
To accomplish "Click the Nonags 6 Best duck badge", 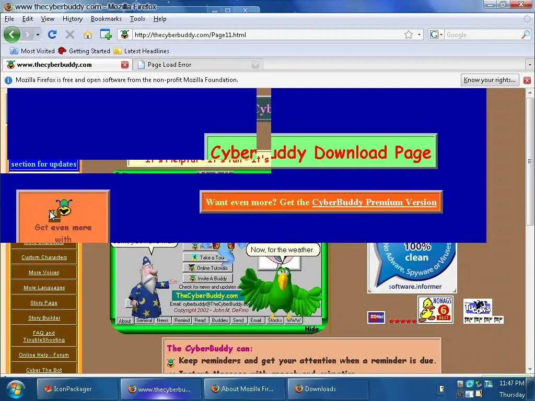I will click(435, 310).
